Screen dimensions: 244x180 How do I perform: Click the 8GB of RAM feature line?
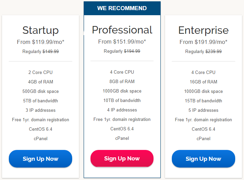[x=122, y=81]
